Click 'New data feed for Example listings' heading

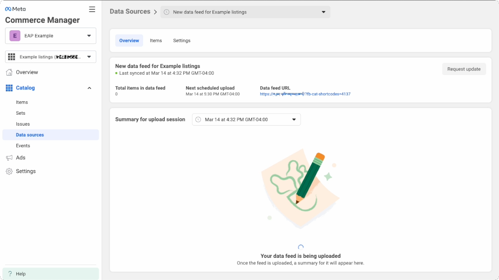point(158,66)
